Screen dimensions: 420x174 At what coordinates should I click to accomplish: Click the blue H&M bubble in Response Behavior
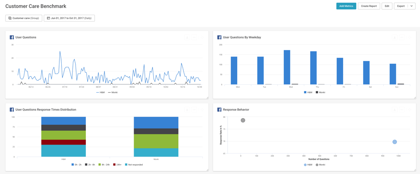[x=395, y=142]
